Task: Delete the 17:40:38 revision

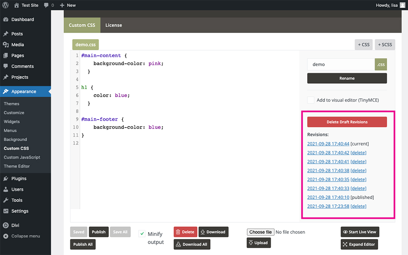Action: coord(358,171)
